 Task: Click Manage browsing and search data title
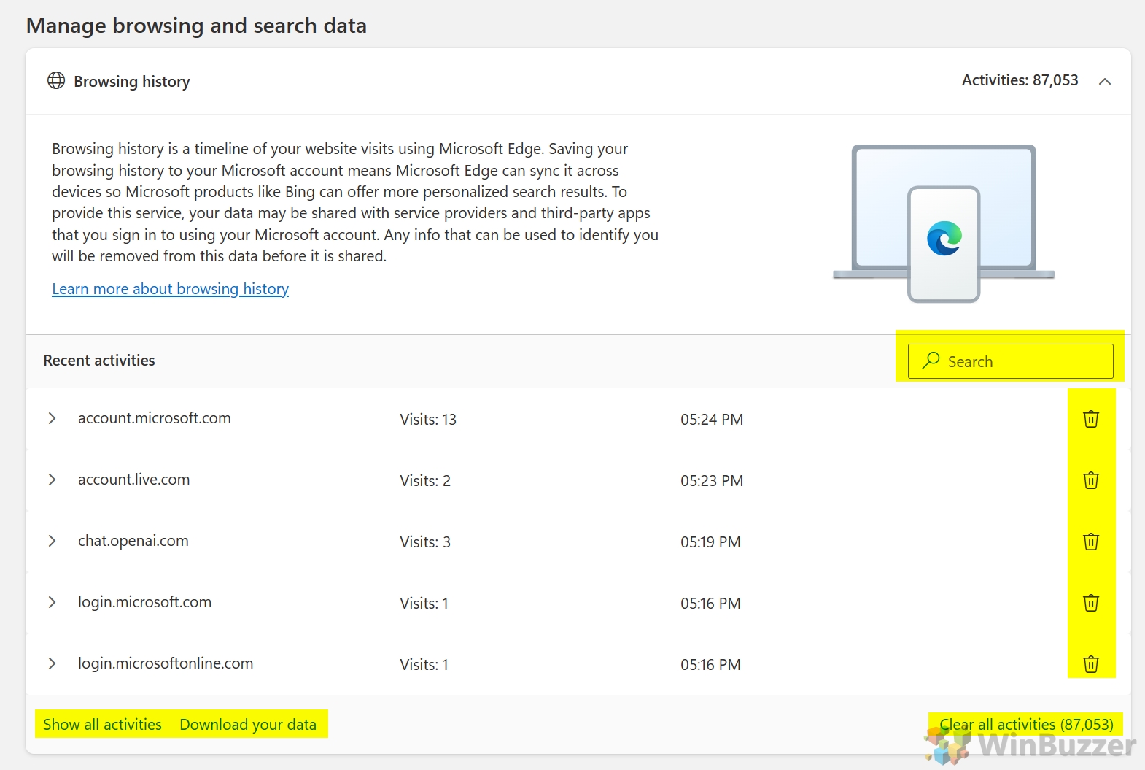pyautogui.click(x=196, y=26)
